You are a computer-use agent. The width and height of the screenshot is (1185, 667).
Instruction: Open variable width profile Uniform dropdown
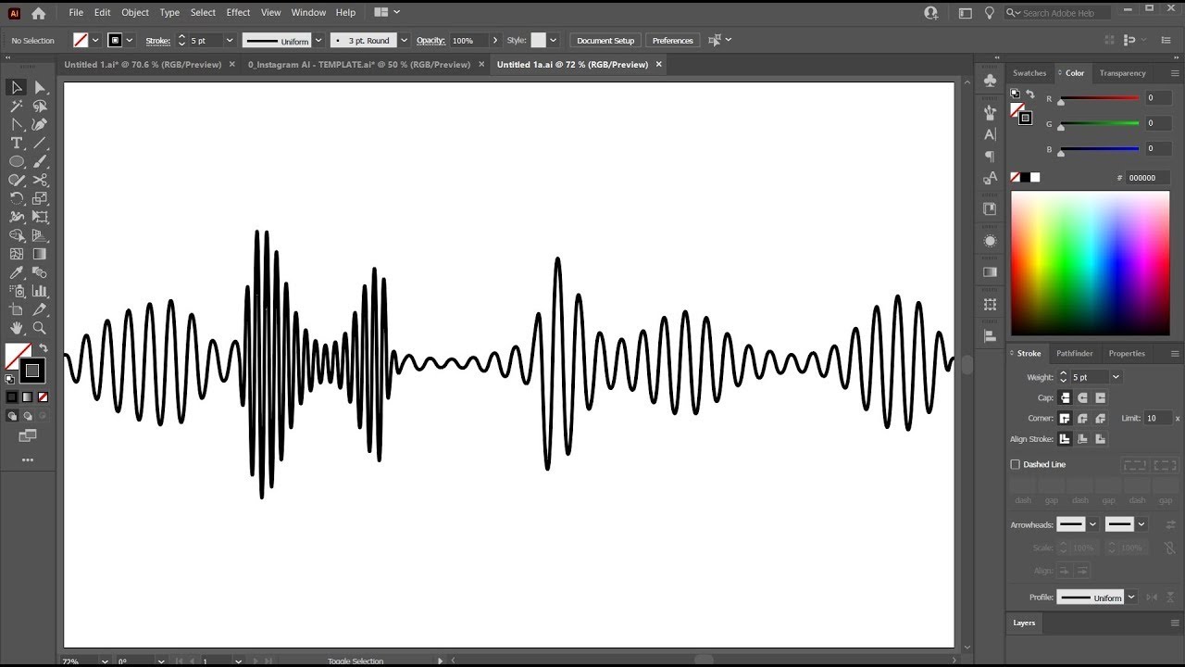click(318, 41)
